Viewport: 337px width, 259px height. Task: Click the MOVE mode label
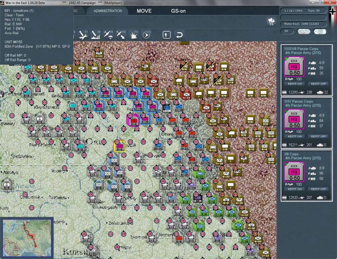pyautogui.click(x=144, y=11)
